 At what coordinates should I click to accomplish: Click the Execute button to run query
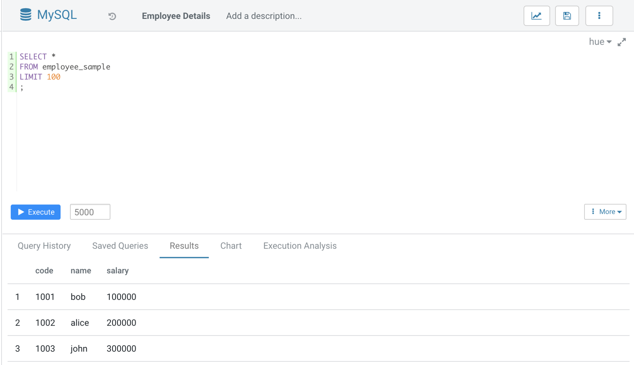point(36,212)
